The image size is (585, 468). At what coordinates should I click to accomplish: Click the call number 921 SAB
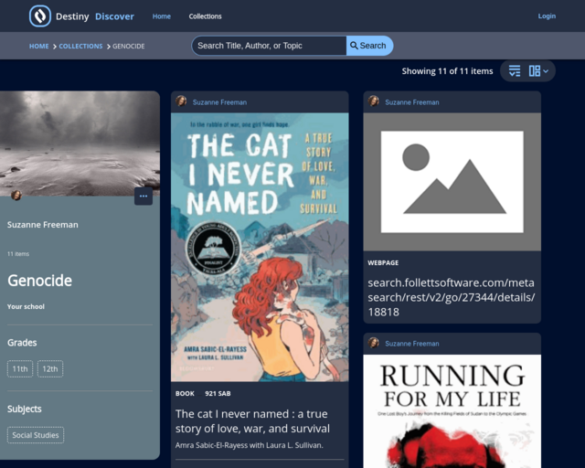[218, 393]
